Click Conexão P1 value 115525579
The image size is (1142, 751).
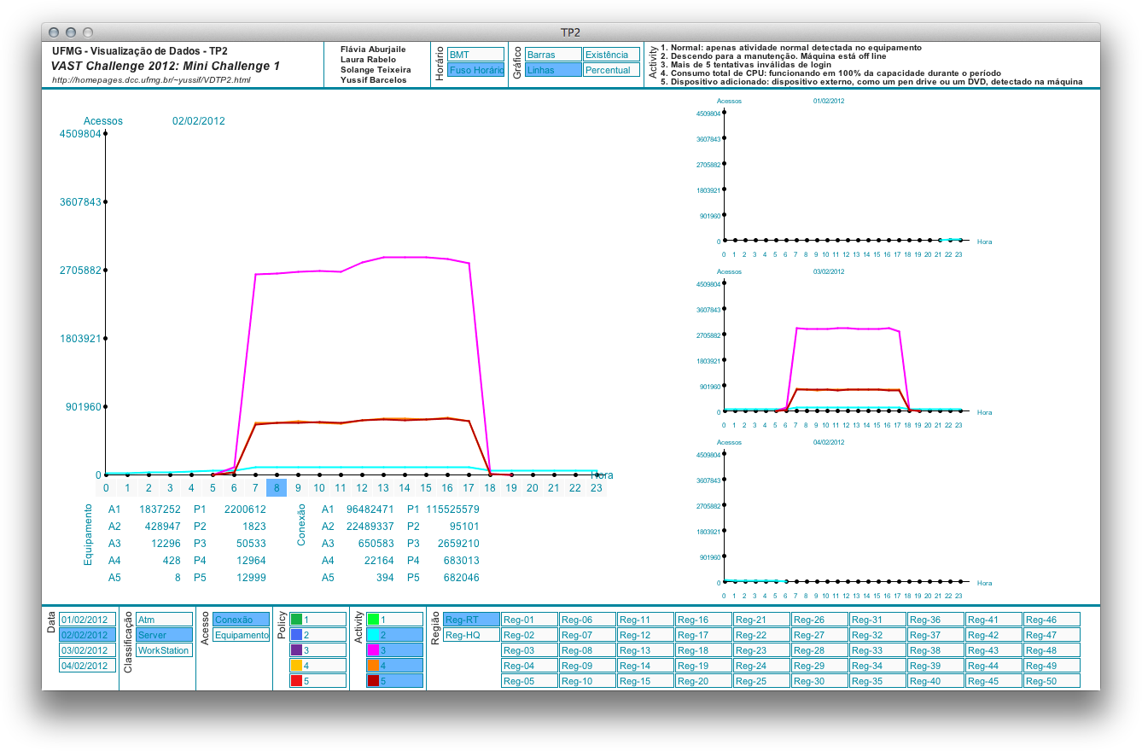pos(452,509)
